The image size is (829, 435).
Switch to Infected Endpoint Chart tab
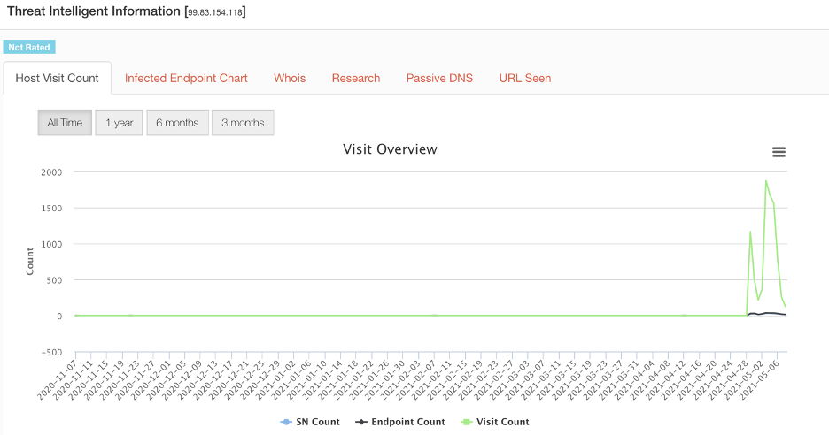point(186,78)
